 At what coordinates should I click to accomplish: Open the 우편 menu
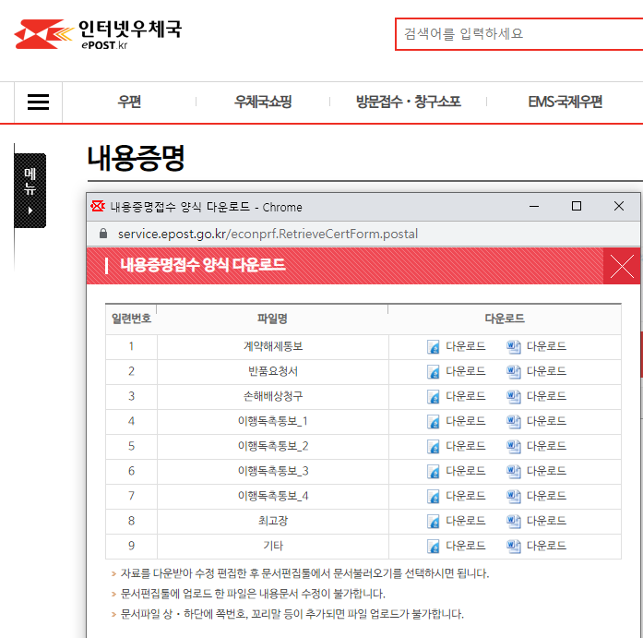[129, 102]
